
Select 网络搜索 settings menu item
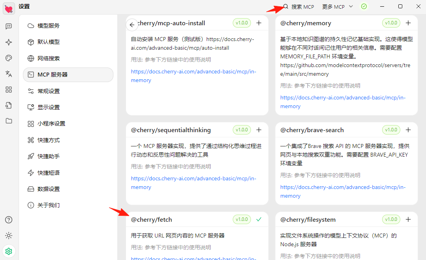click(x=68, y=58)
